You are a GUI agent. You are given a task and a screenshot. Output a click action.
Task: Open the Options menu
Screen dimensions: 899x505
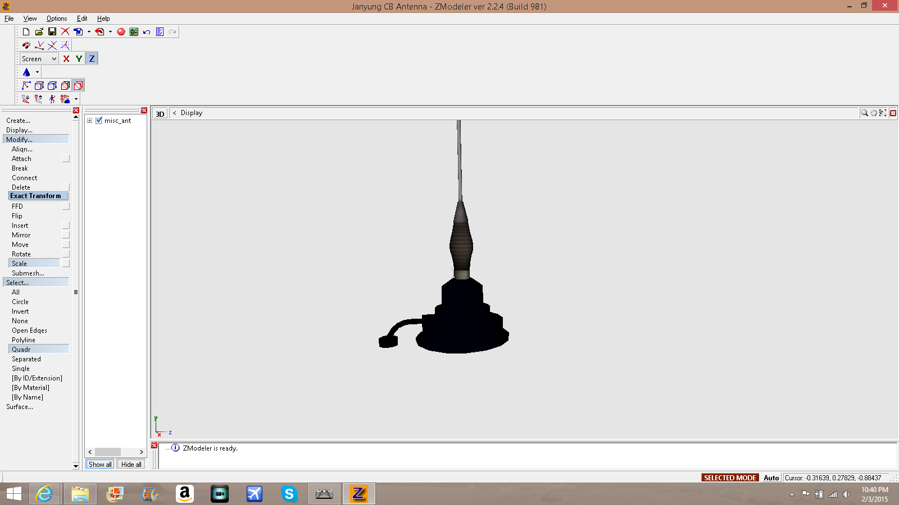click(56, 19)
